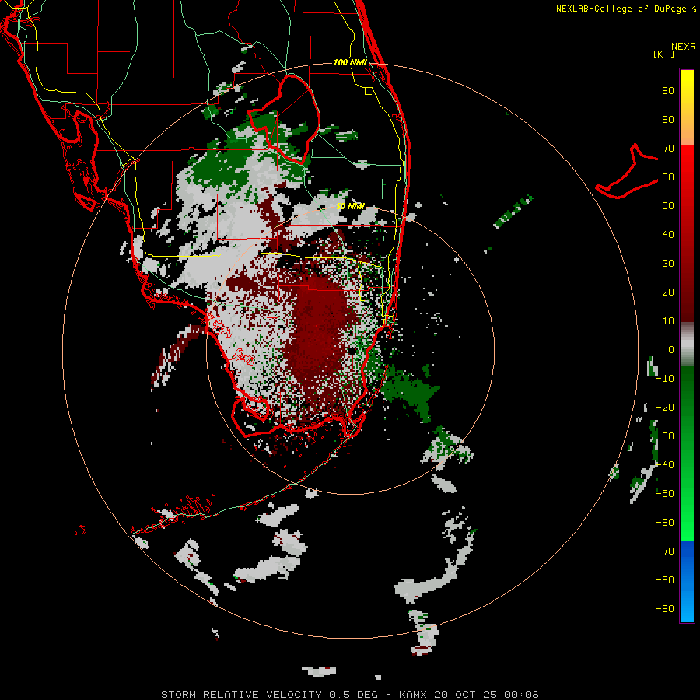The width and height of the screenshot is (700, 700).
Task: Click the 50 value on velocity scale
Action: pos(668,206)
